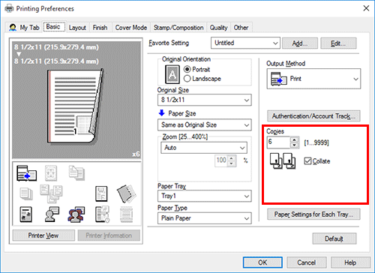Click the user authentication icon in summary panel

(x=52, y=214)
